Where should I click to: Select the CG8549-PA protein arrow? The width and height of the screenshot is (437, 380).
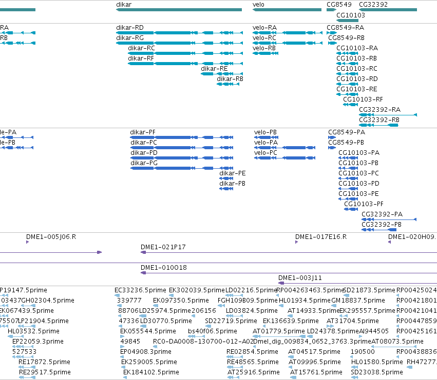[332, 137]
